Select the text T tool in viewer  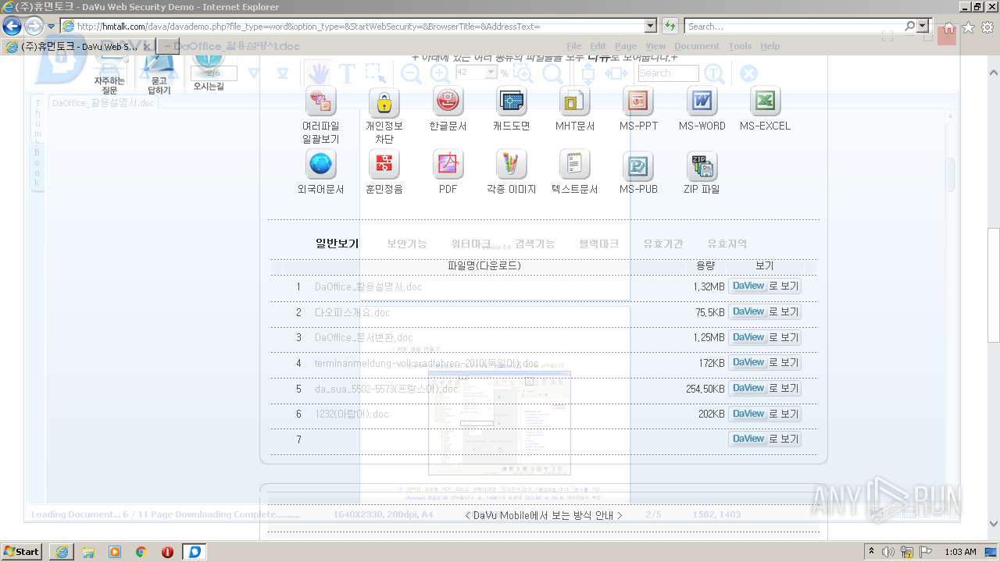tap(348, 73)
